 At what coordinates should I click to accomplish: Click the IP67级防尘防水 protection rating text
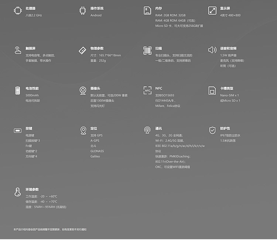pyautogui.click(x=230, y=135)
